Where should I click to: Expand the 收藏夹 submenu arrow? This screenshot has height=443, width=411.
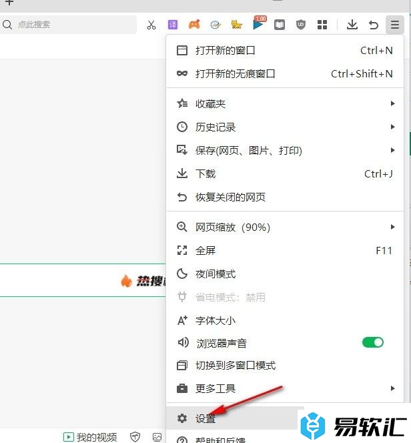coord(392,103)
